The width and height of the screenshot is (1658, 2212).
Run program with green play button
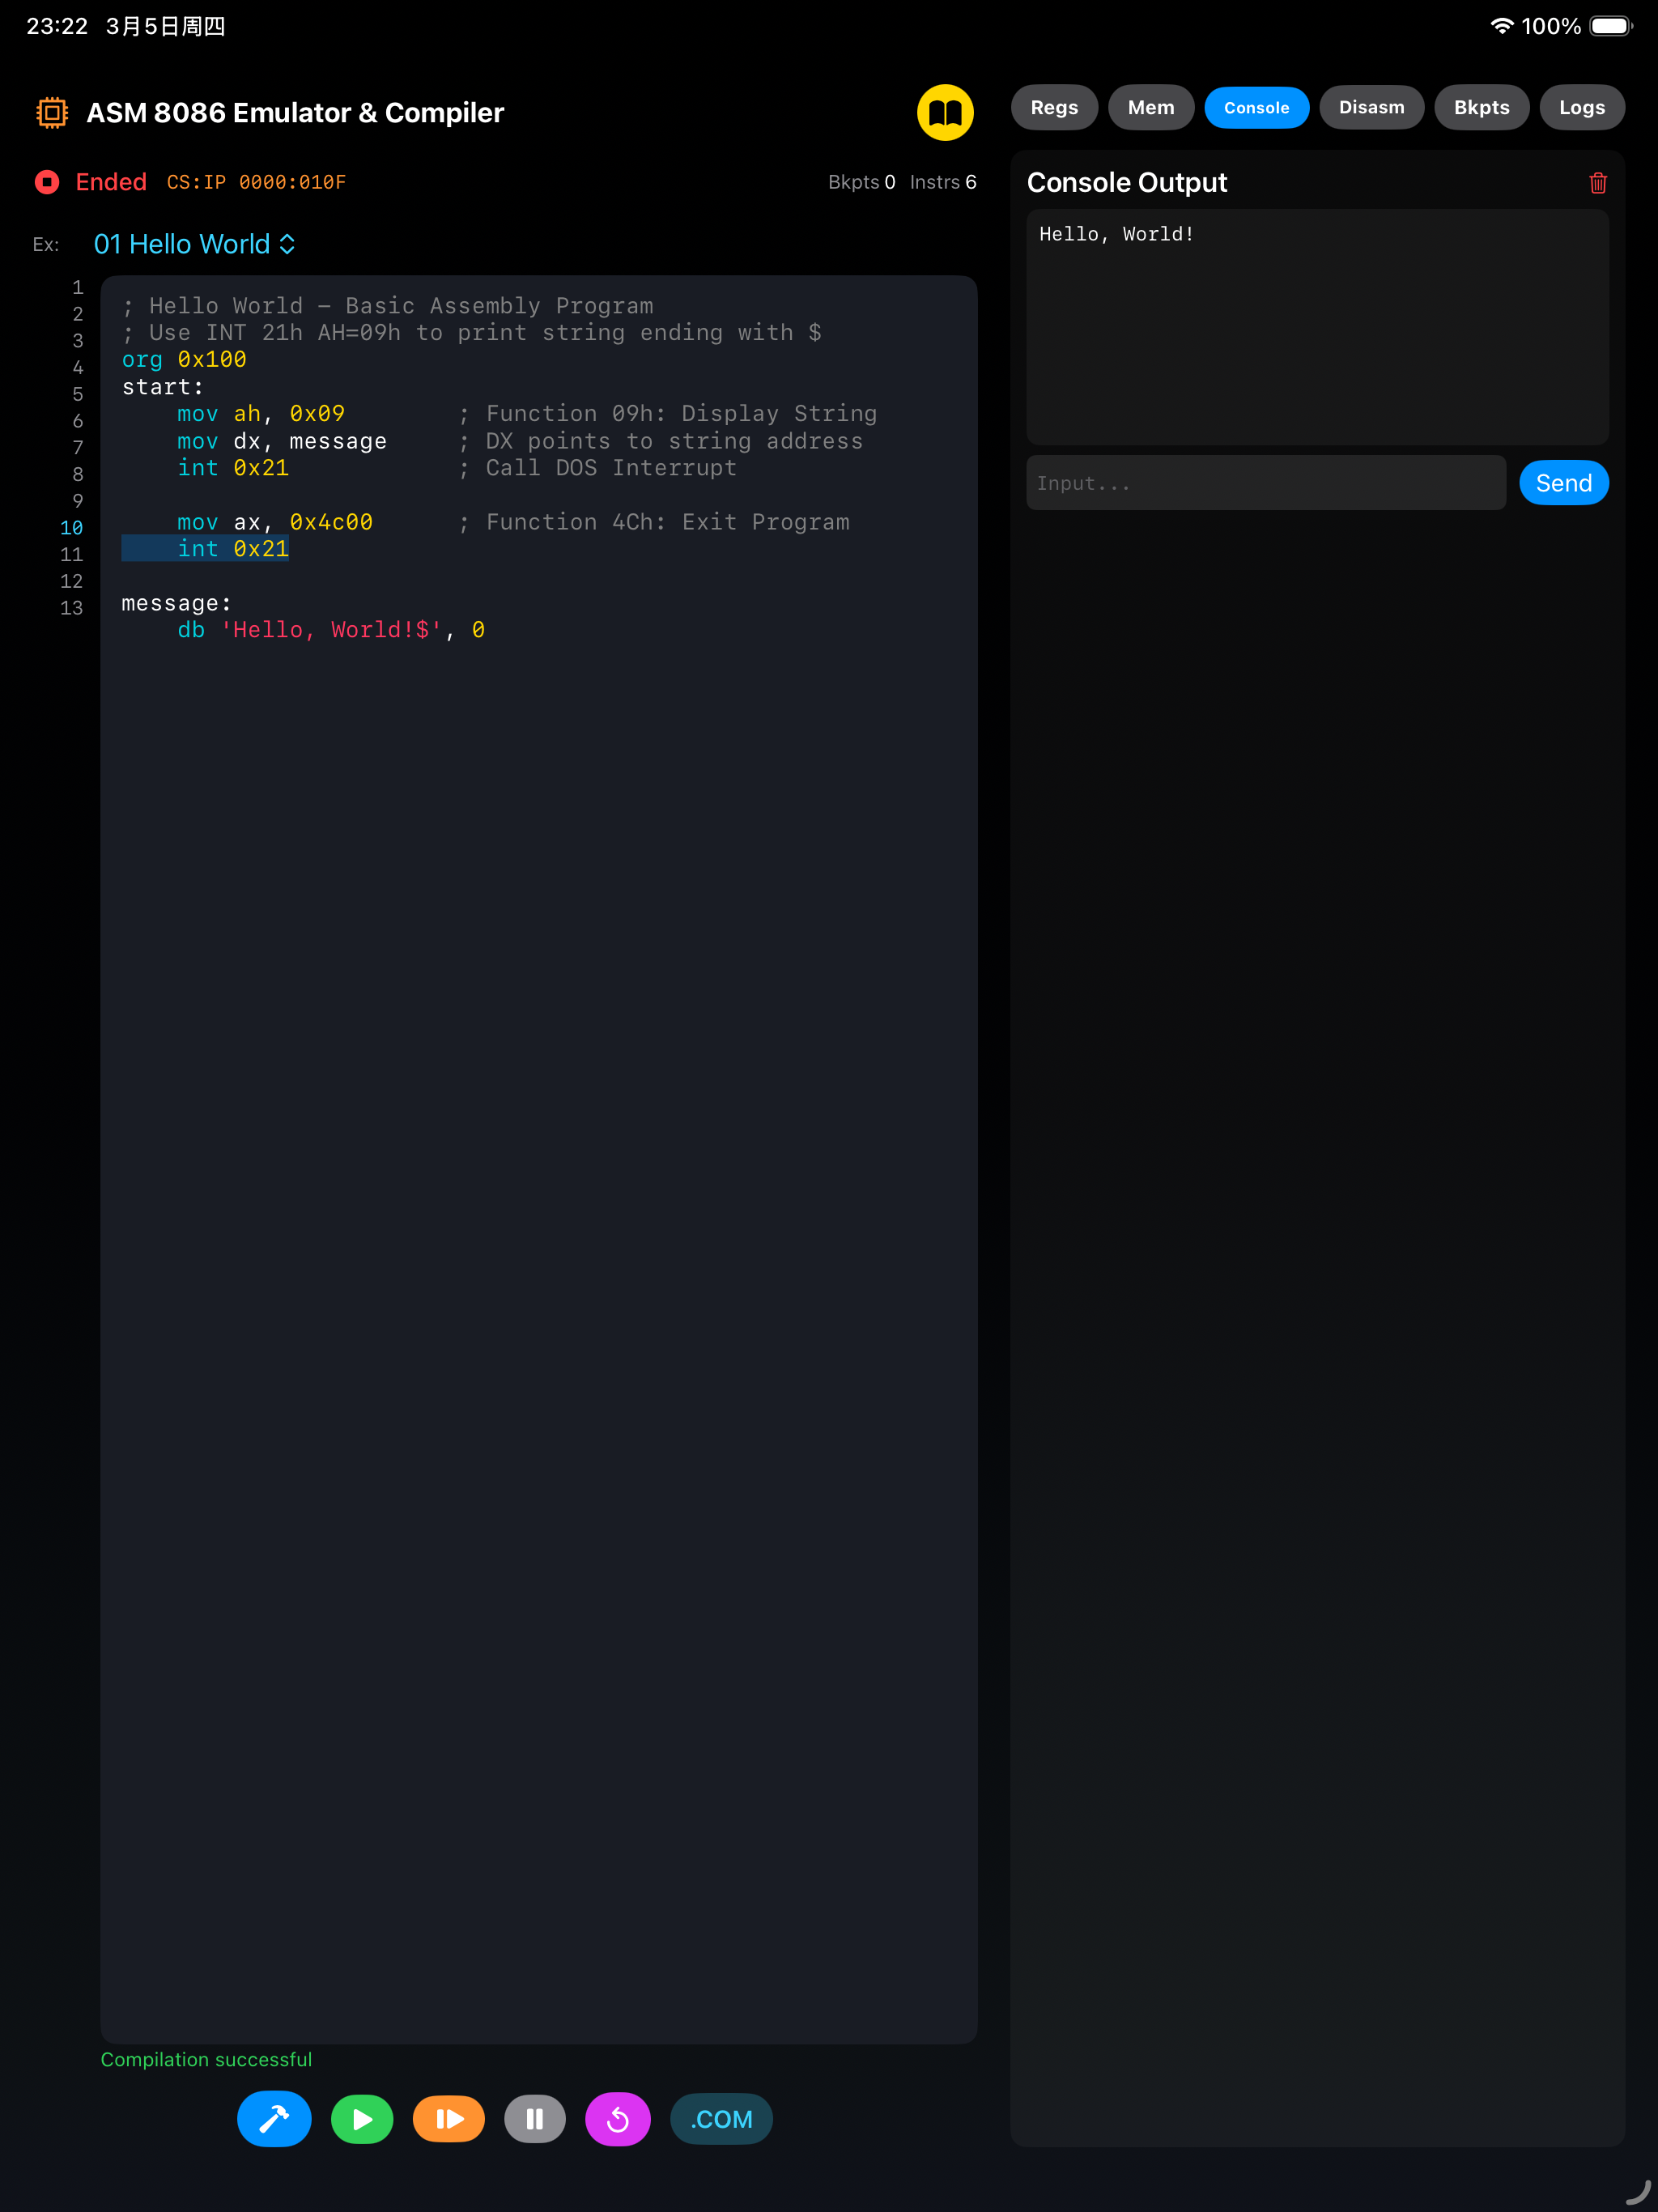click(362, 2119)
